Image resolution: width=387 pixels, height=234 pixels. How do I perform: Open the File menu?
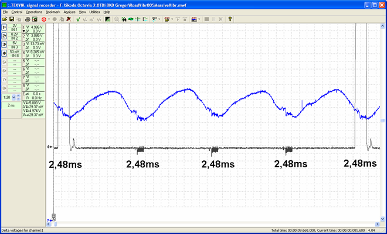[5, 12]
